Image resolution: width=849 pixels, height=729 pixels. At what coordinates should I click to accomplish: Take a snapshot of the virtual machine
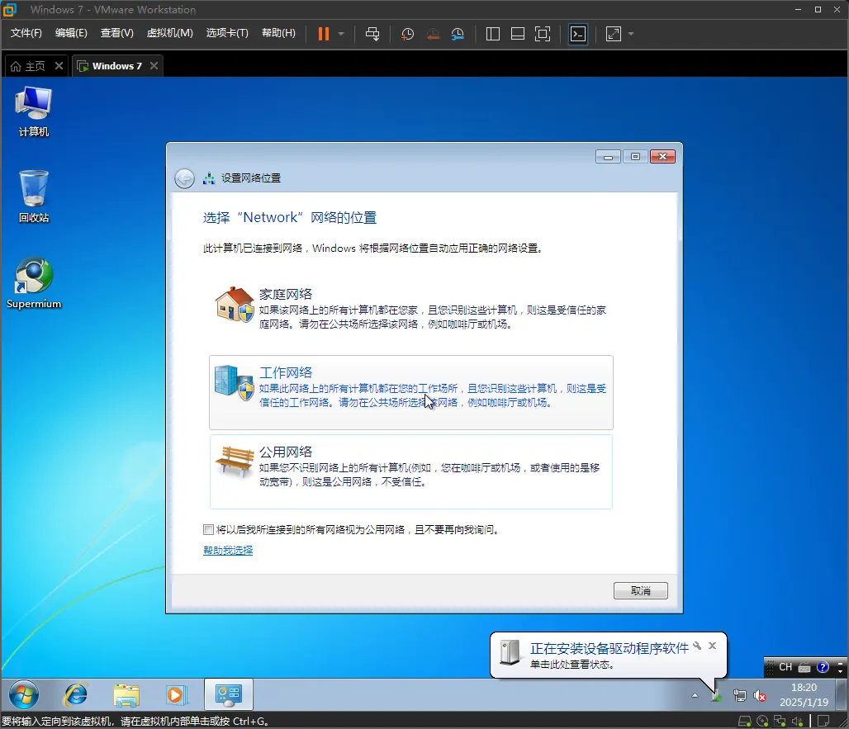[x=407, y=34]
